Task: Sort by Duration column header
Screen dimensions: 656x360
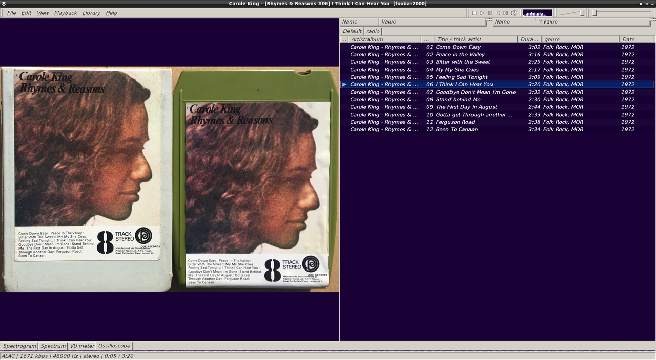Action: pyautogui.click(x=529, y=39)
